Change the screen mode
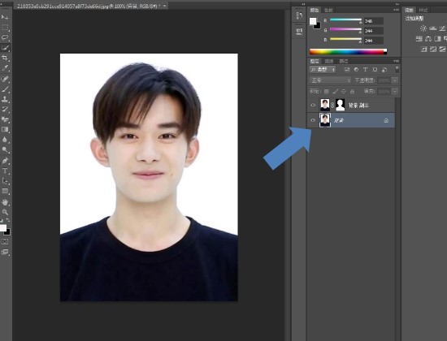Viewport: 447px width, 341px height. tap(5, 252)
